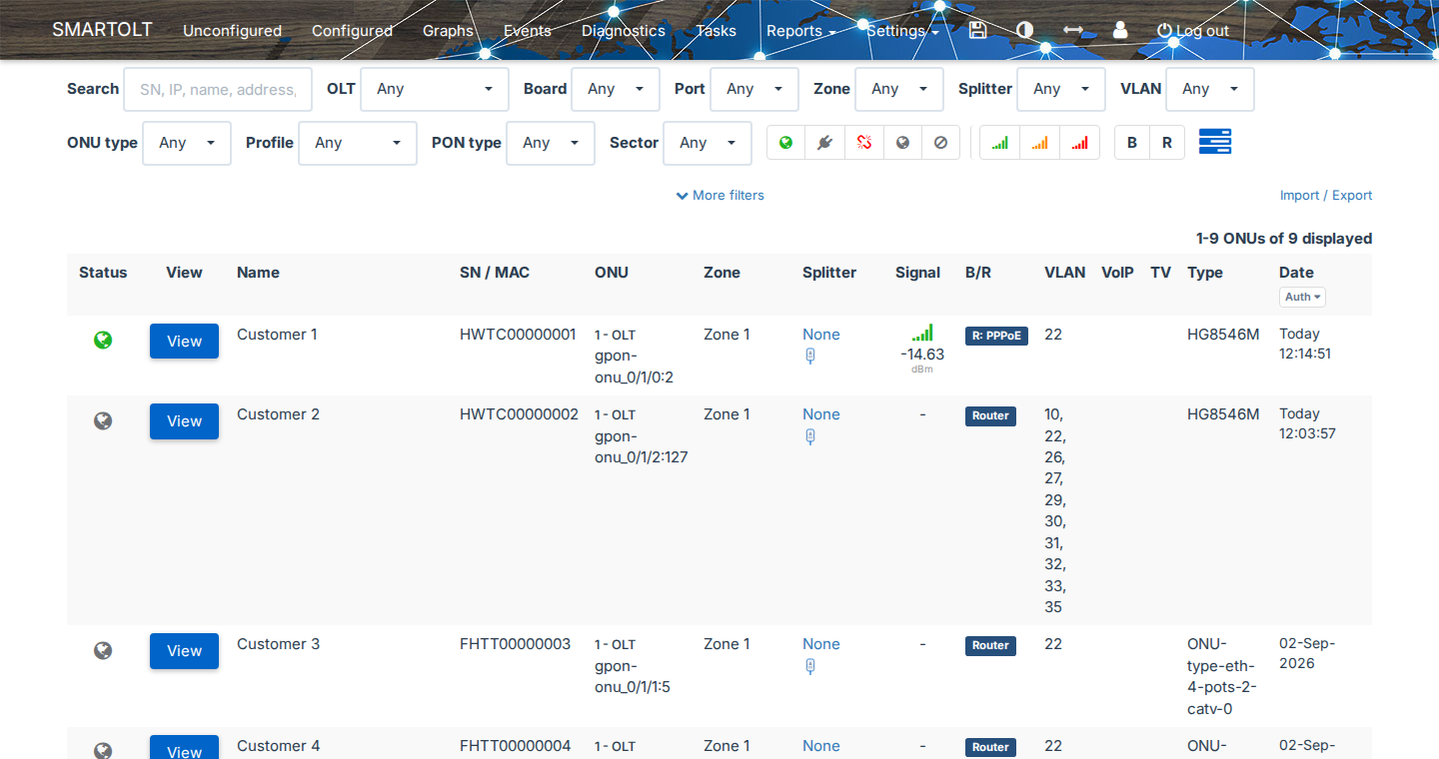Click Customer 1 online status globe
This screenshot has width=1439, height=759.
pos(103,341)
